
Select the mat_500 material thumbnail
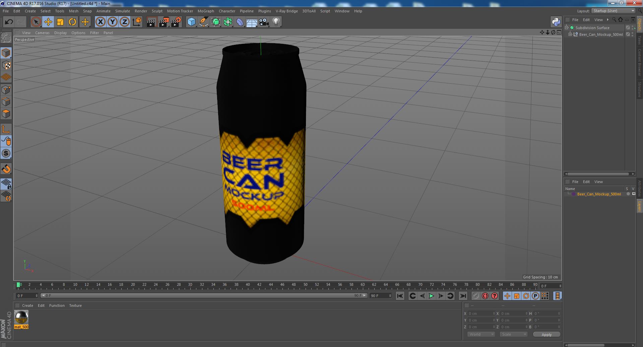click(x=21, y=320)
